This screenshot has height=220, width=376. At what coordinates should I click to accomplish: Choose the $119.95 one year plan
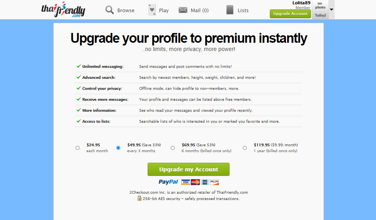click(x=245, y=148)
